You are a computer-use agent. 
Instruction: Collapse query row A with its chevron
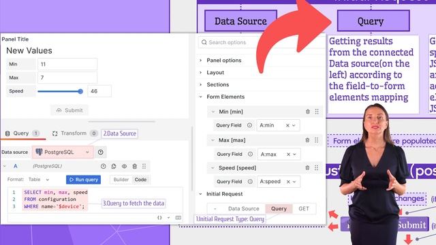coord(5,166)
